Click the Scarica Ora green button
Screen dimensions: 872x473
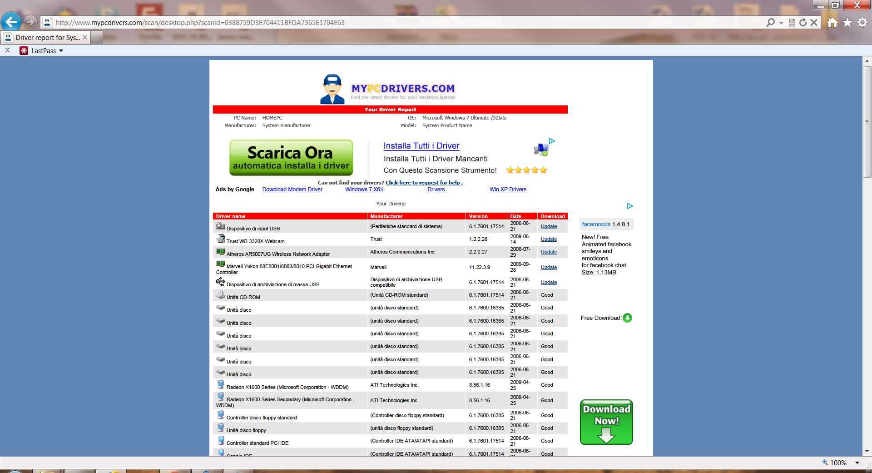click(x=291, y=157)
